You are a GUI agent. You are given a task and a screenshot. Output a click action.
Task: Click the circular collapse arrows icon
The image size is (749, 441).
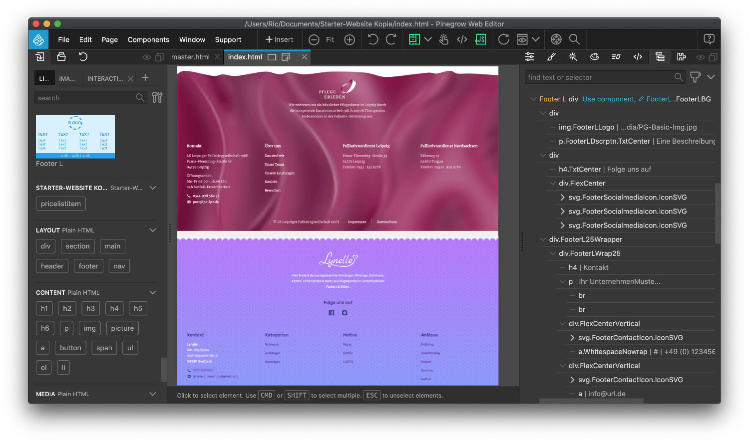556,39
